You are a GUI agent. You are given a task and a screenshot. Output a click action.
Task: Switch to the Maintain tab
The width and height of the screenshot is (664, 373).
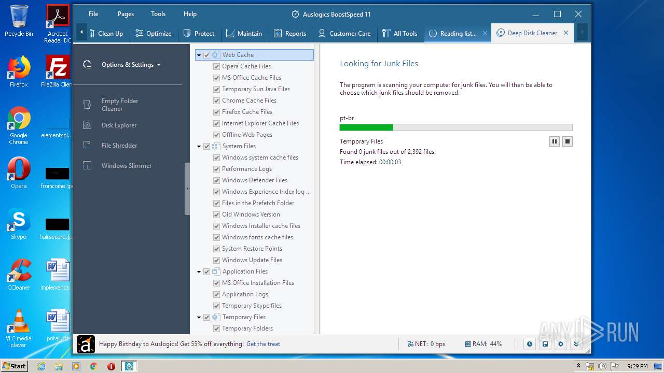pos(244,33)
